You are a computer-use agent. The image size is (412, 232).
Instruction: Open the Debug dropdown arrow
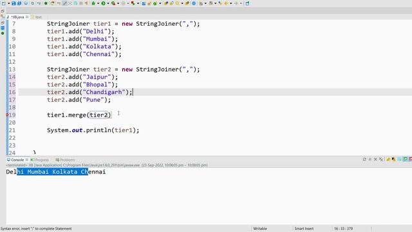tap(98, 3)
